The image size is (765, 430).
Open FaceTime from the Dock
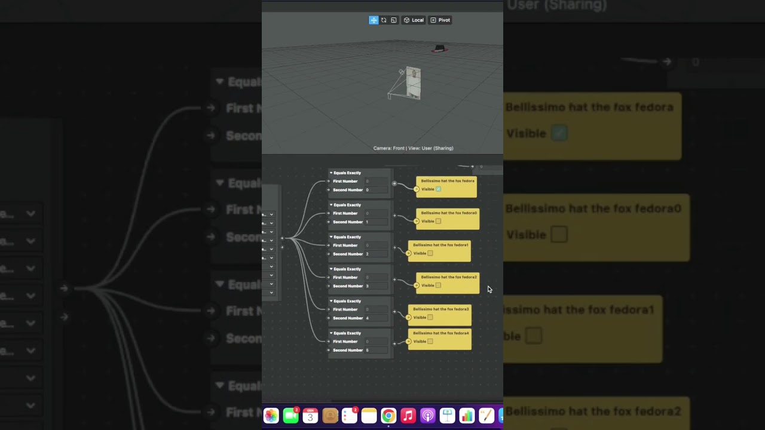pyautogui.click(x=291, y=416)
